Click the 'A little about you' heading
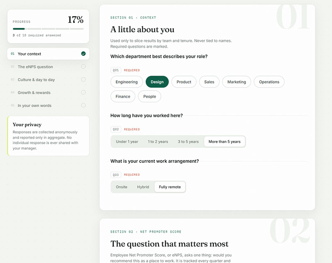Image resolution: width=332 pixels, height=263 pixels. [142, 29]
